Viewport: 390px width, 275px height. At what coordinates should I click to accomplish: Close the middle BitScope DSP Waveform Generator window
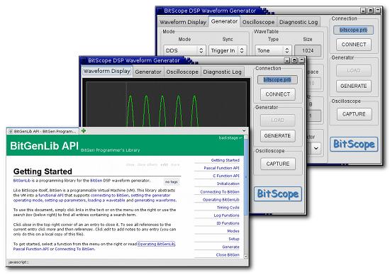click(301, 60)
